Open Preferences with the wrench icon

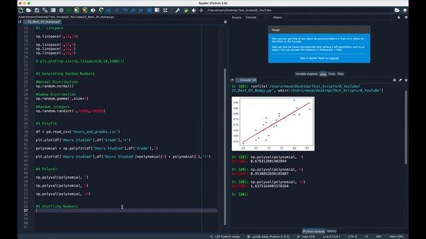pos(178,11)
